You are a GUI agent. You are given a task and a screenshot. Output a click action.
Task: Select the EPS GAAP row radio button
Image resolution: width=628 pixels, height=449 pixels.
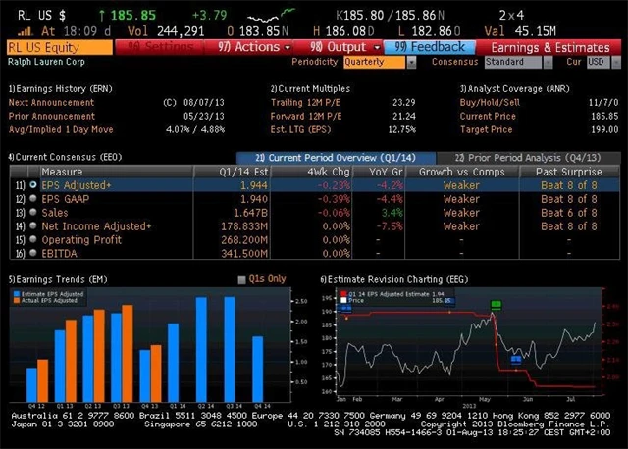click(x=33, y=198)
